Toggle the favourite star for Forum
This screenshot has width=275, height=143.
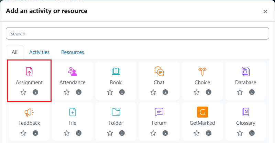[x=153, y=133]
